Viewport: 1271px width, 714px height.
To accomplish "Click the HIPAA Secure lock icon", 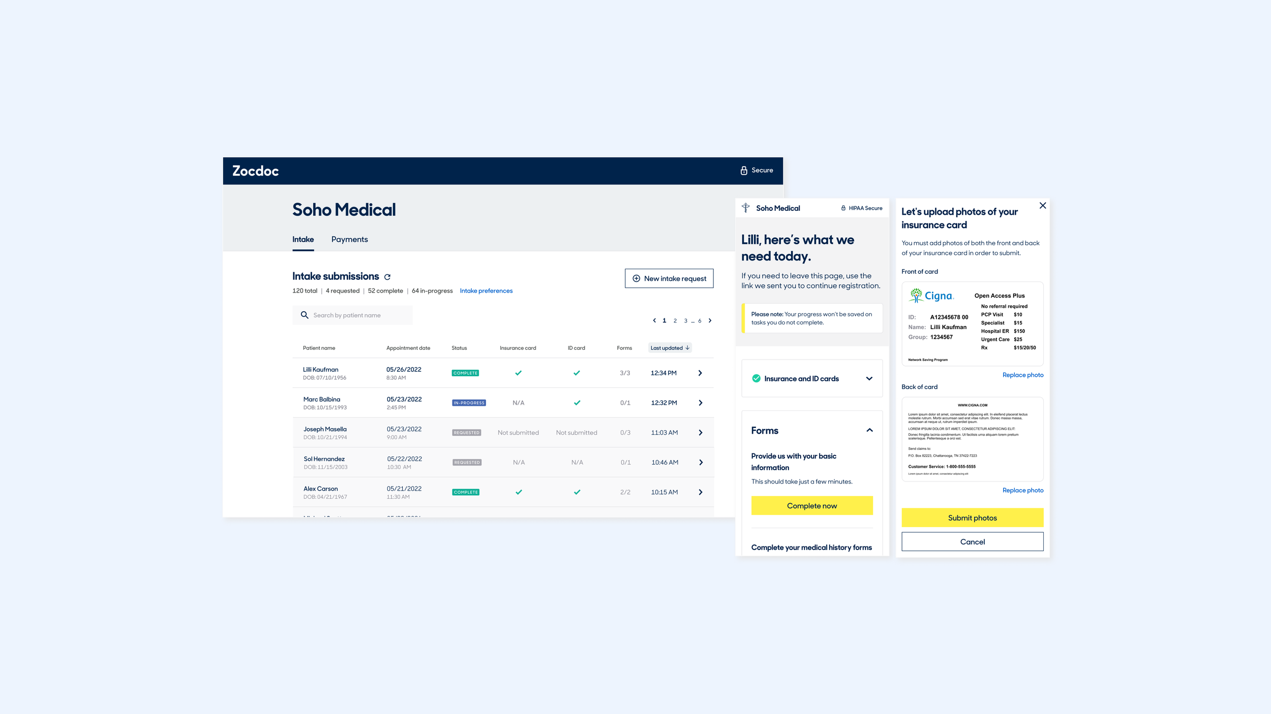I will pyautogui.click(x=843, y=208).
